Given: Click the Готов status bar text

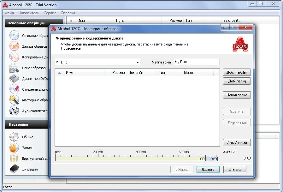Looking at the screenshot, I should click(8, 187).
